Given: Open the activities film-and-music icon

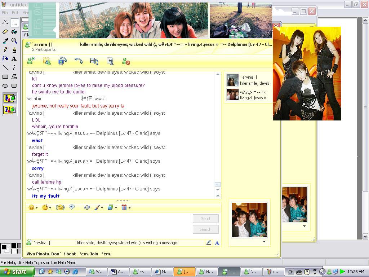Looking at the screenshot, I should click(x=94, y=61).
